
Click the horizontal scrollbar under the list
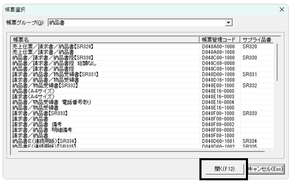(141, 151)
